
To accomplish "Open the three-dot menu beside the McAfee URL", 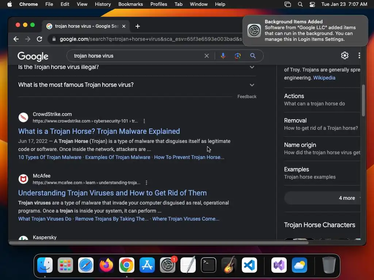I will click(146, 183).
